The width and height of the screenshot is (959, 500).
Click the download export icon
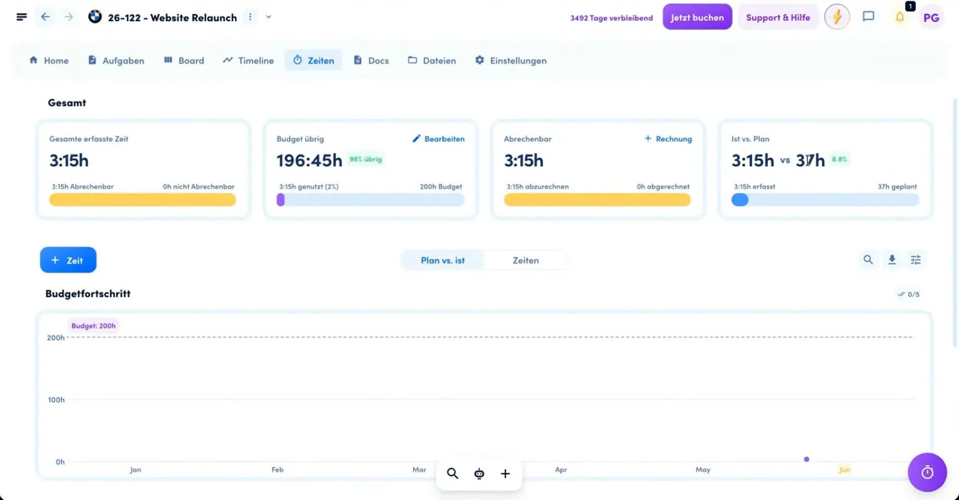tap(892, 260)
